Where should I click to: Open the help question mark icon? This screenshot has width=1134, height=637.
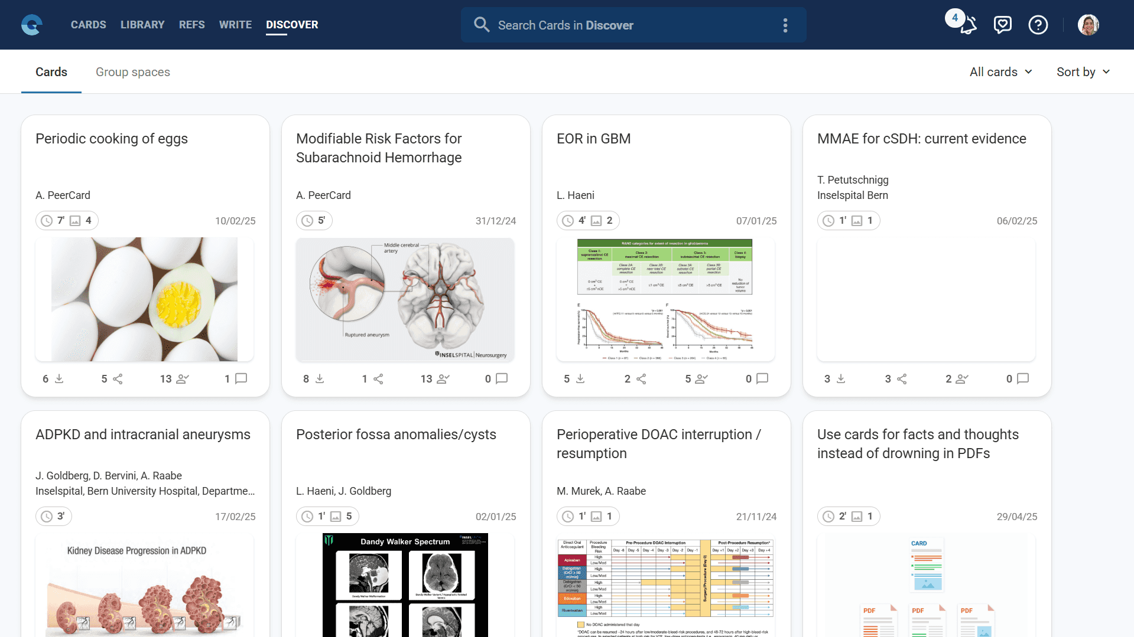click(1038, 25)
